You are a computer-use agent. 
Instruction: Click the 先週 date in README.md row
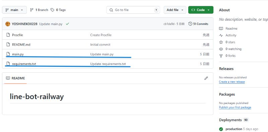coord(206,45)
